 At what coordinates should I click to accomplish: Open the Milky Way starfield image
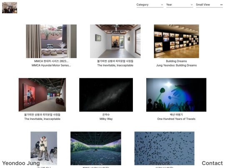point(106,95)
